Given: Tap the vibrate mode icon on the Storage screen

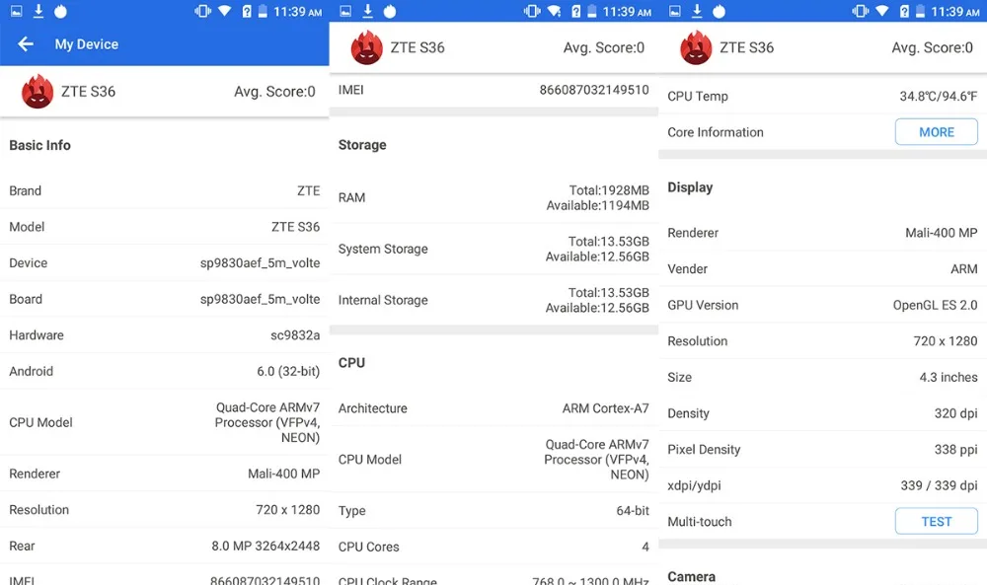Looking at the screenshot, I should click(x=532, y=11).
